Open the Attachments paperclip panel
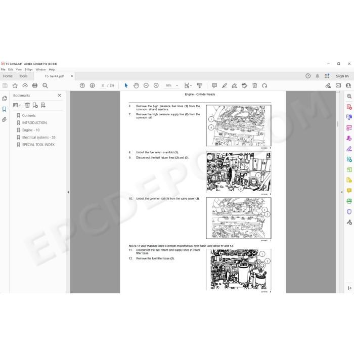 click(4, 120)
